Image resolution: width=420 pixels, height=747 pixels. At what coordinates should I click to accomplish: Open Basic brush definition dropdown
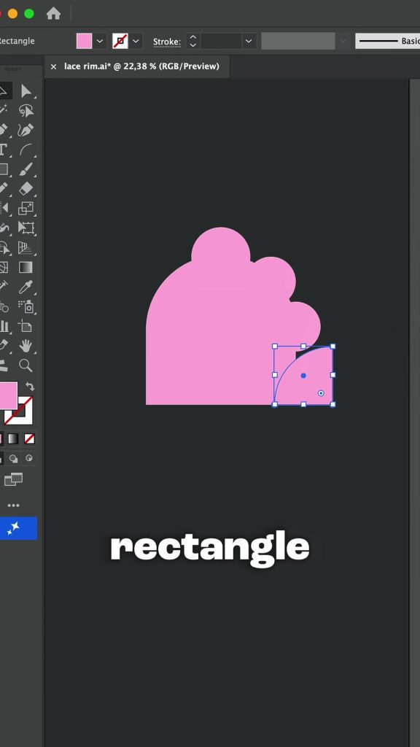tap(388, 41)
